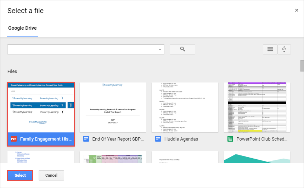Viewport: 304px width, 188px height.
Task: Click the Sheets icon beside PowerPoint Club Sched
Action: [230, 139]
